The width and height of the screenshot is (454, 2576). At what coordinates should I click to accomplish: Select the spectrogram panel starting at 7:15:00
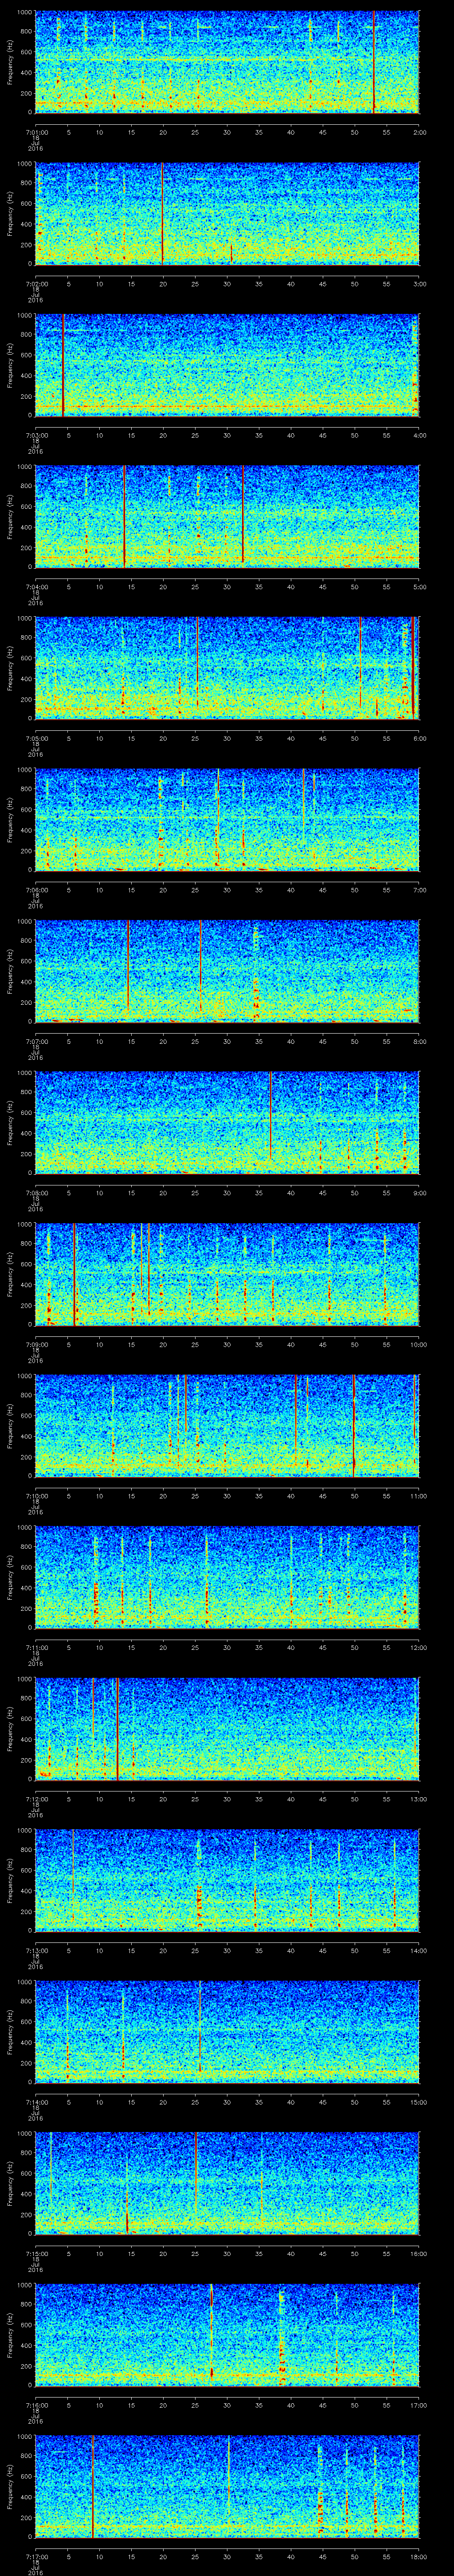(x=227, y=2183)
